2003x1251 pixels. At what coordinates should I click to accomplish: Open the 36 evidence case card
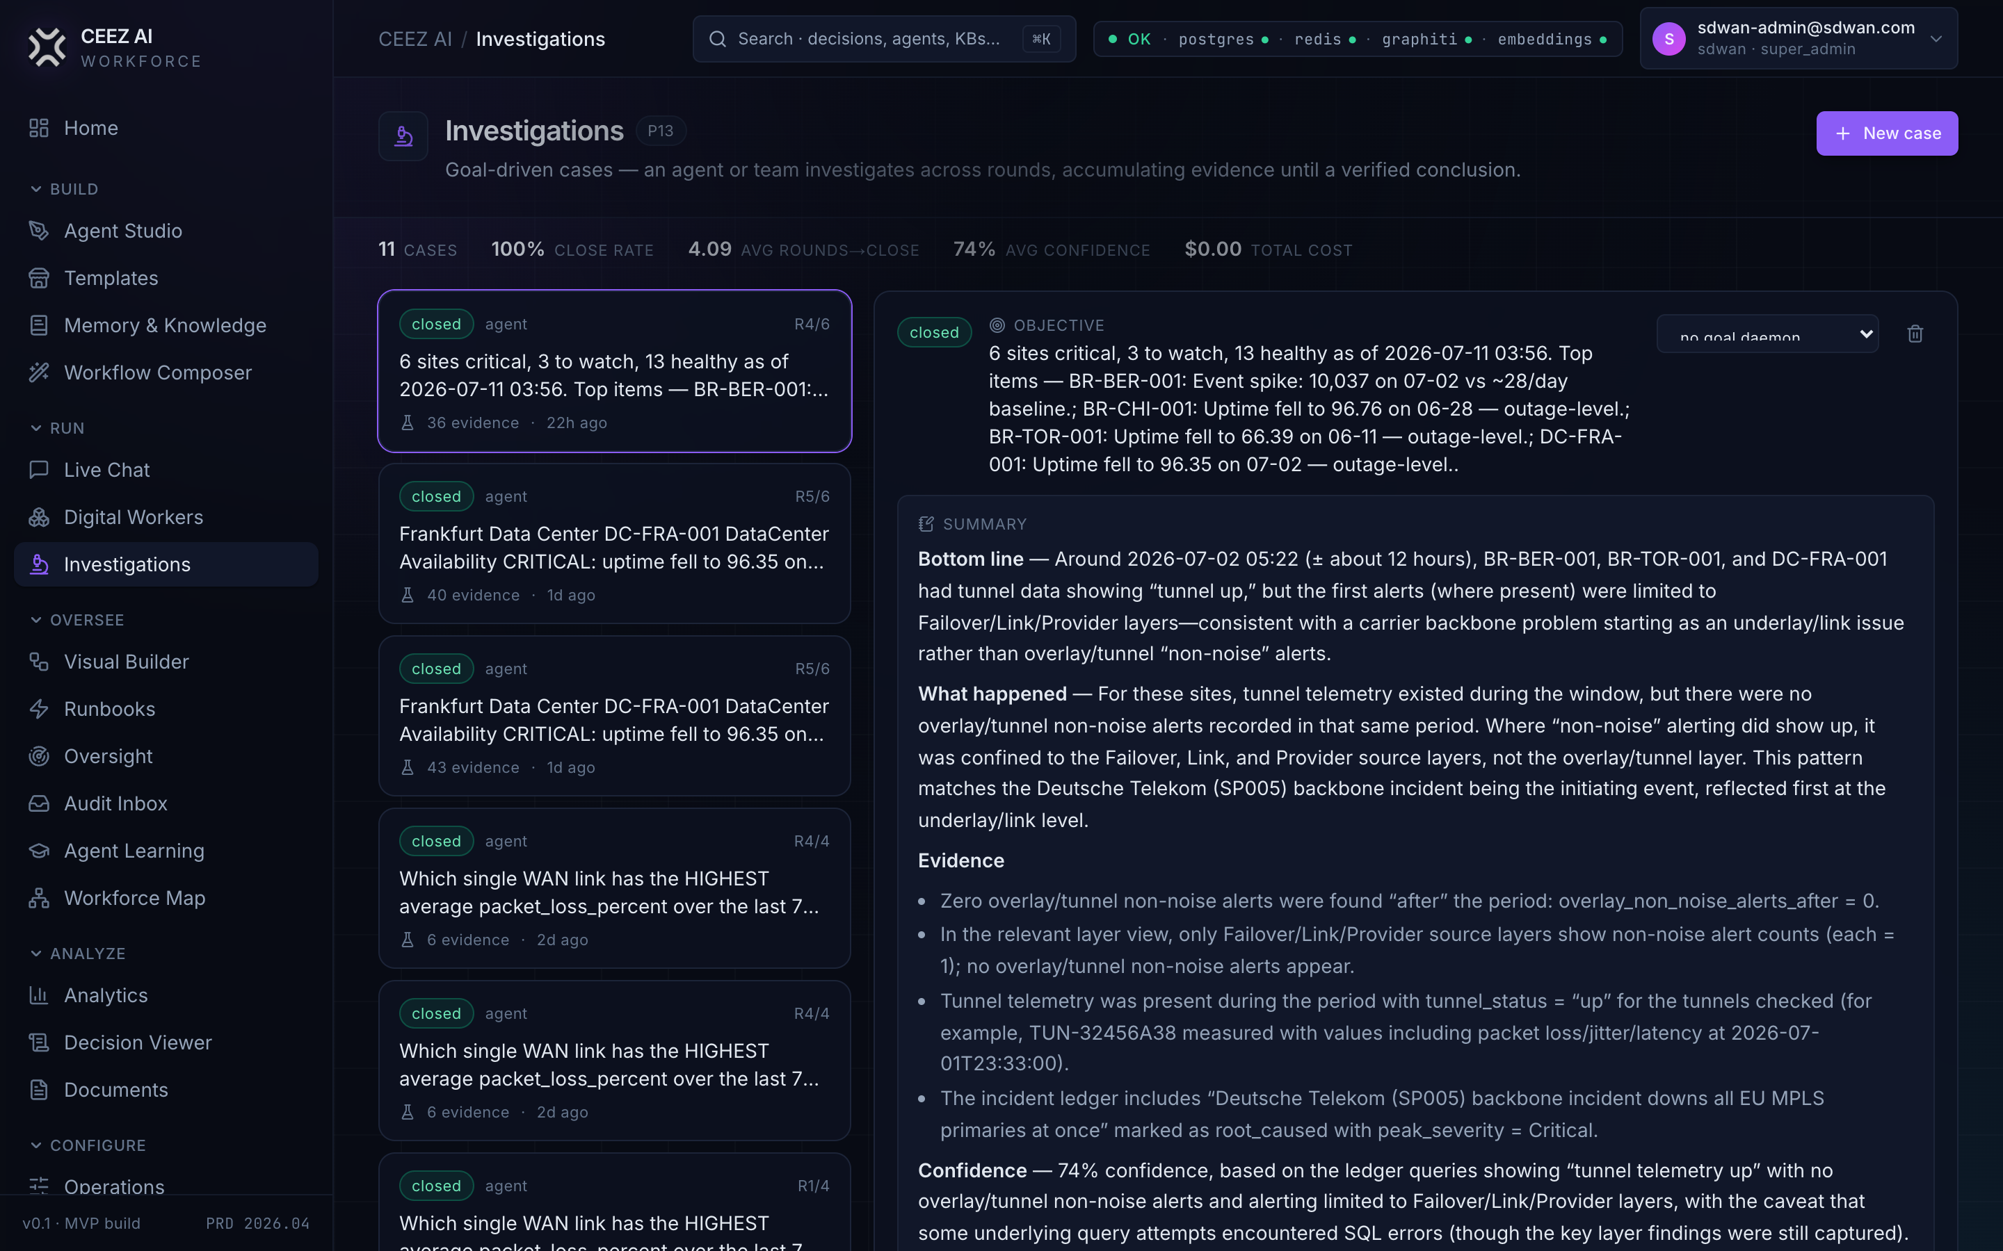(614, 370)
